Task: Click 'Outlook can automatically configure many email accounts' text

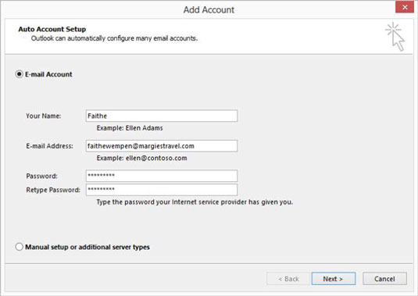Action: 114,38
